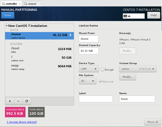162x127 pixels.
Task: Toggle the Reformat checkbox
Action: (100, 82)
